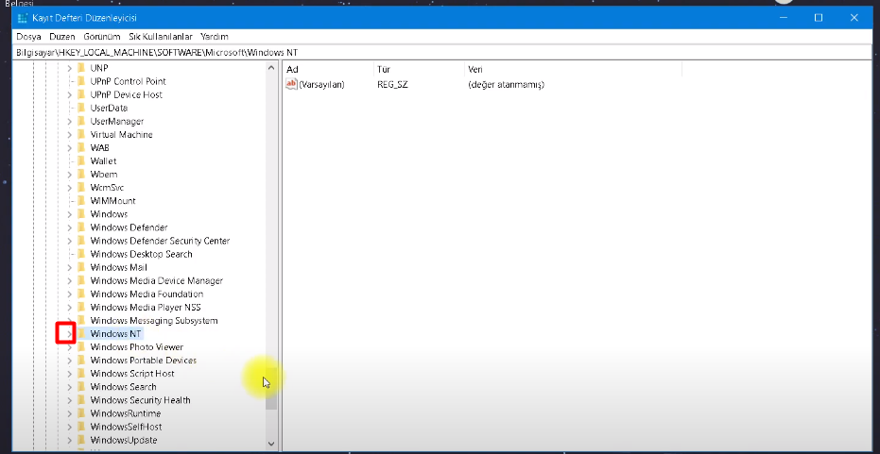The image size is (880, 454).
Task: Expand the Windows Defender key
Action: tap(70, 227)
